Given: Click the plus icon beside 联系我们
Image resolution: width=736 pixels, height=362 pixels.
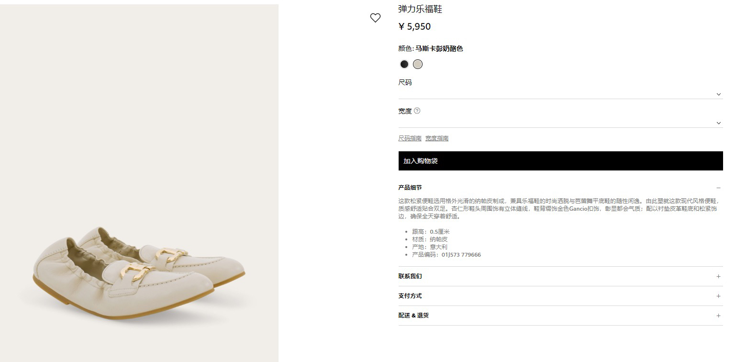Looking at the screenshot, I should click(x=718, y=276).
